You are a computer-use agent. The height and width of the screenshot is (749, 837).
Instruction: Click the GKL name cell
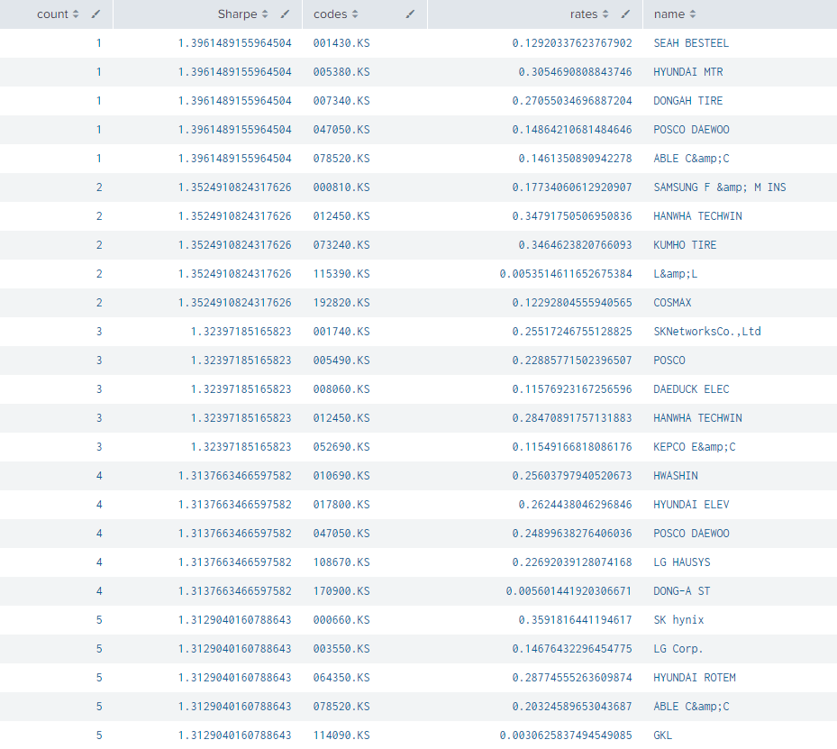pyautogui.click(x=663, y=735)
